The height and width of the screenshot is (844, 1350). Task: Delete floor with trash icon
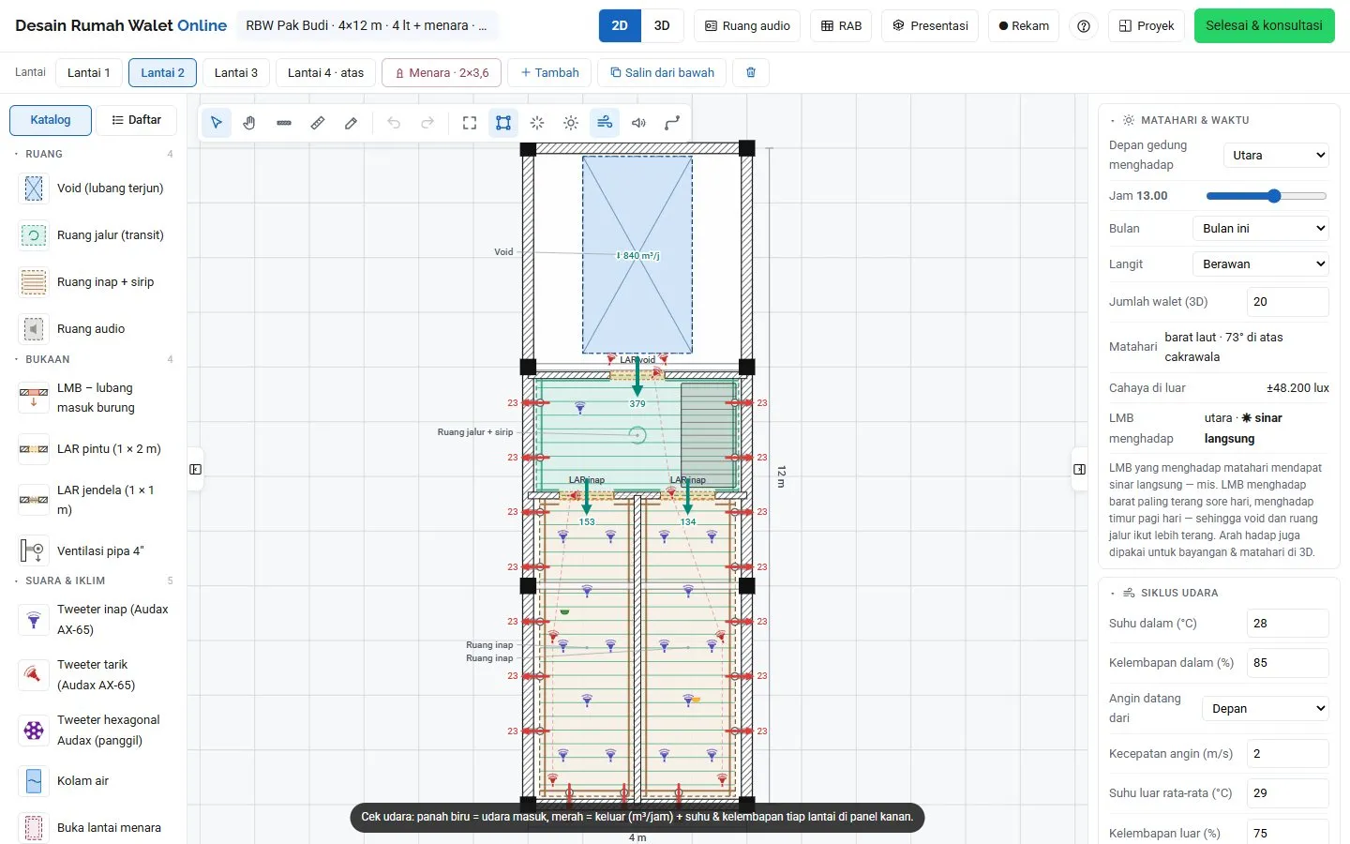[x=751, y=72]
